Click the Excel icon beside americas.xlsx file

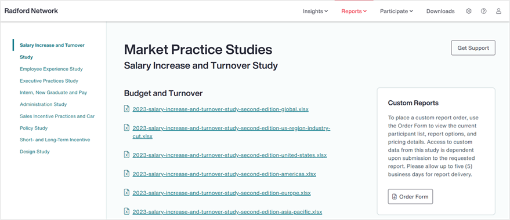click(126, 174)
